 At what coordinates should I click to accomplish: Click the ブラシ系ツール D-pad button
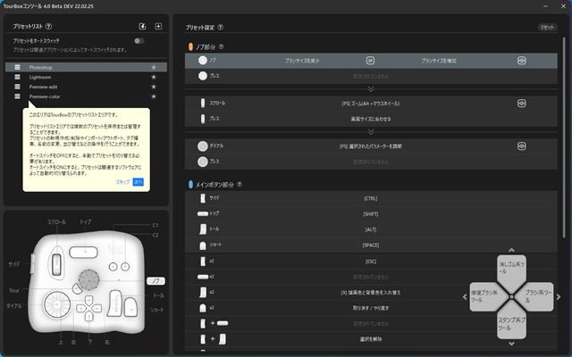537,296
